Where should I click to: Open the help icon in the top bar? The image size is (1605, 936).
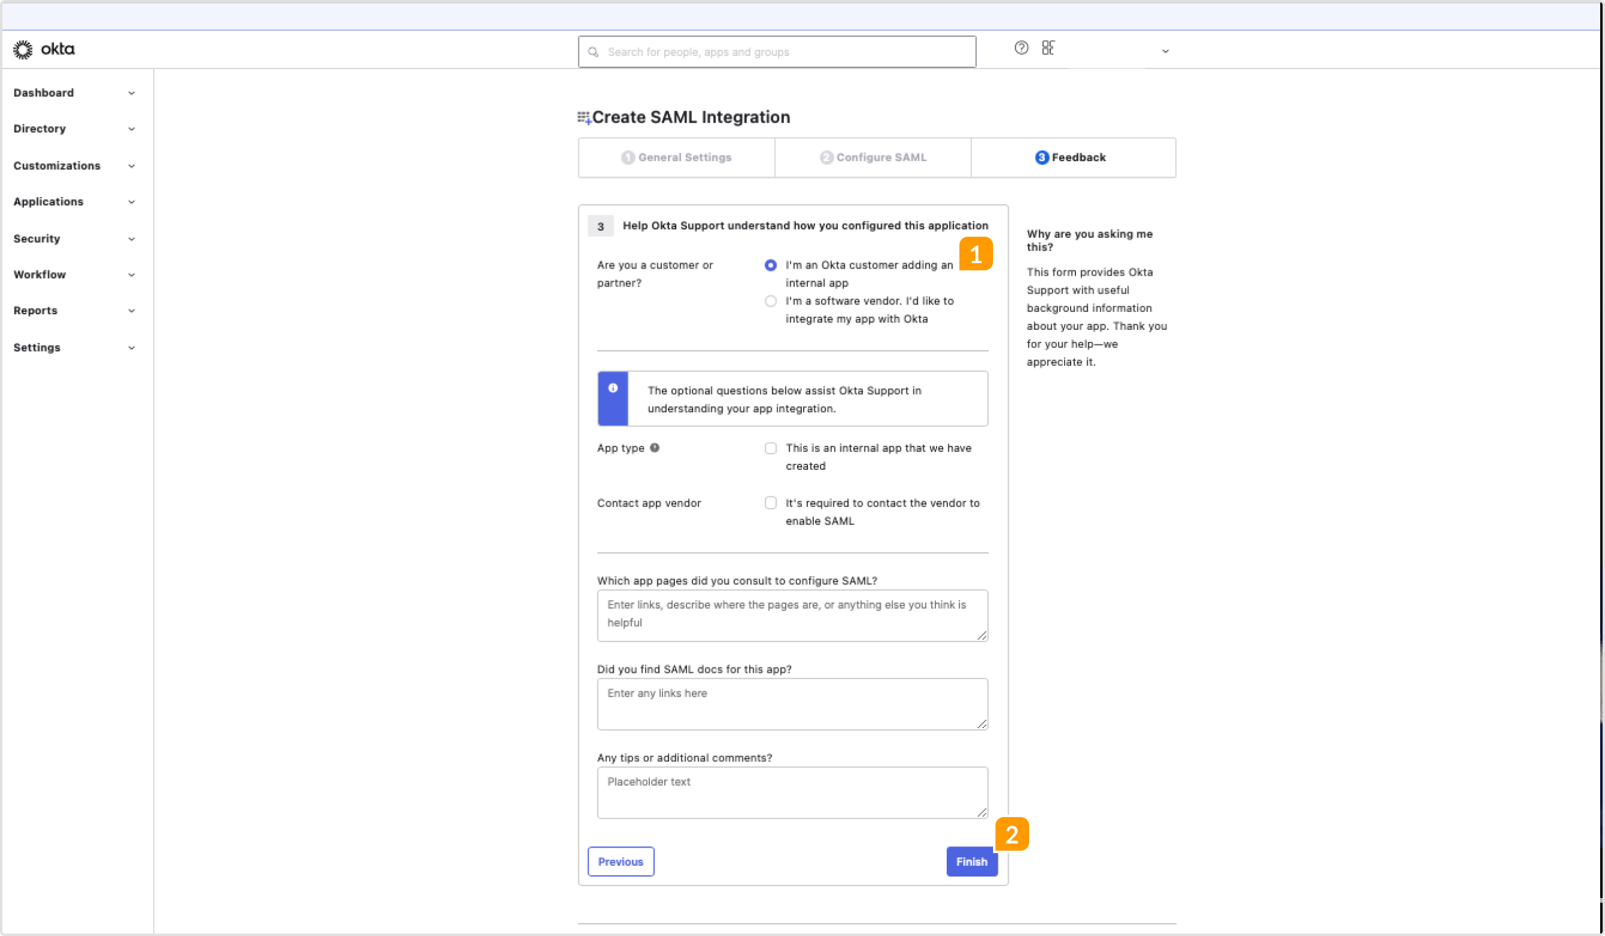1020,47
